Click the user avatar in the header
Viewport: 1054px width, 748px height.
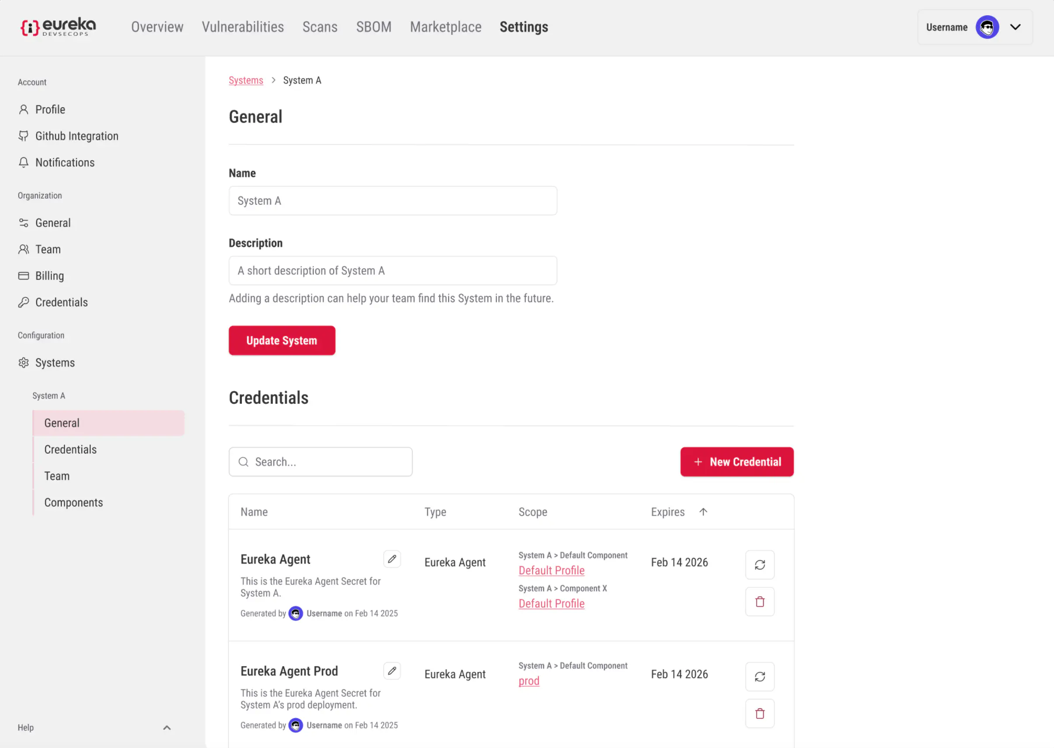point(986,27)
